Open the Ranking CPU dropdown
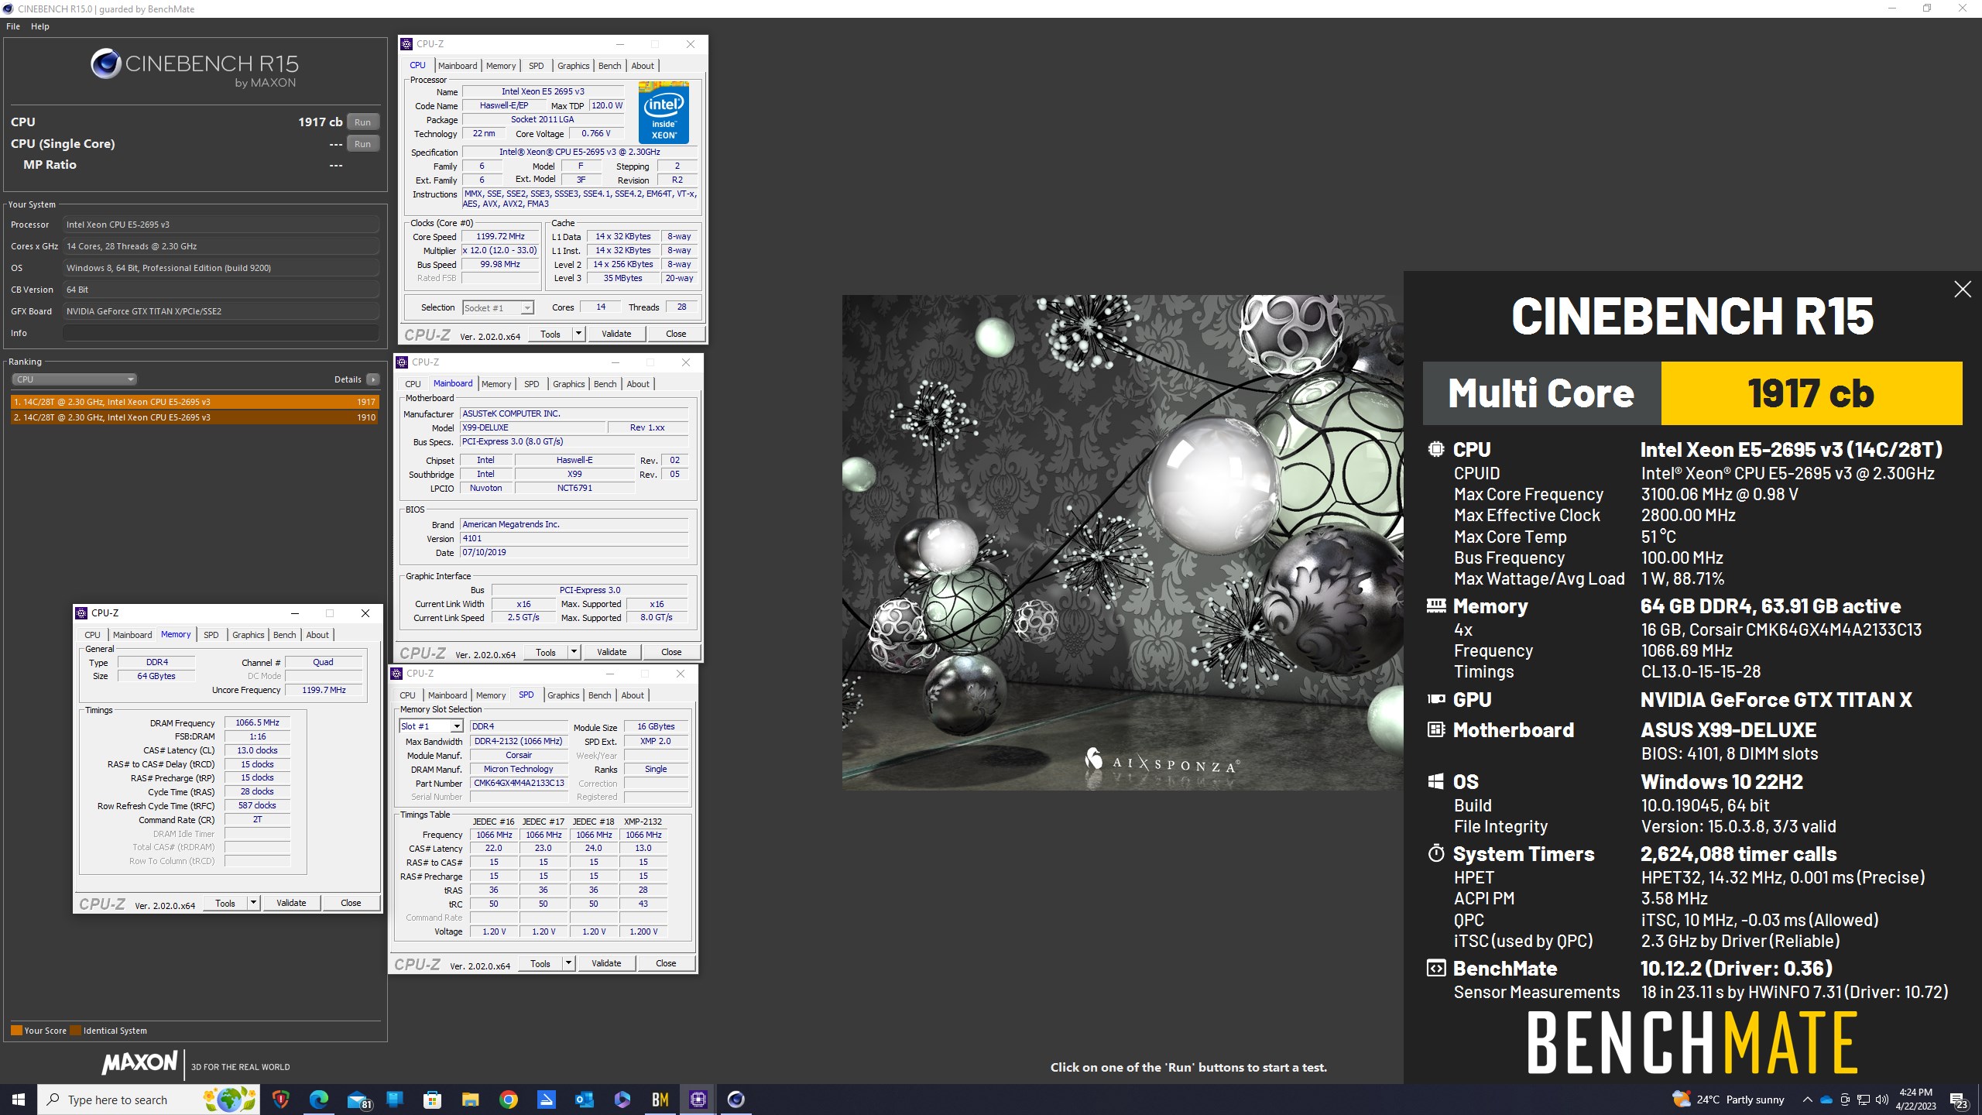1982x1115 pixels. point(74,379)
